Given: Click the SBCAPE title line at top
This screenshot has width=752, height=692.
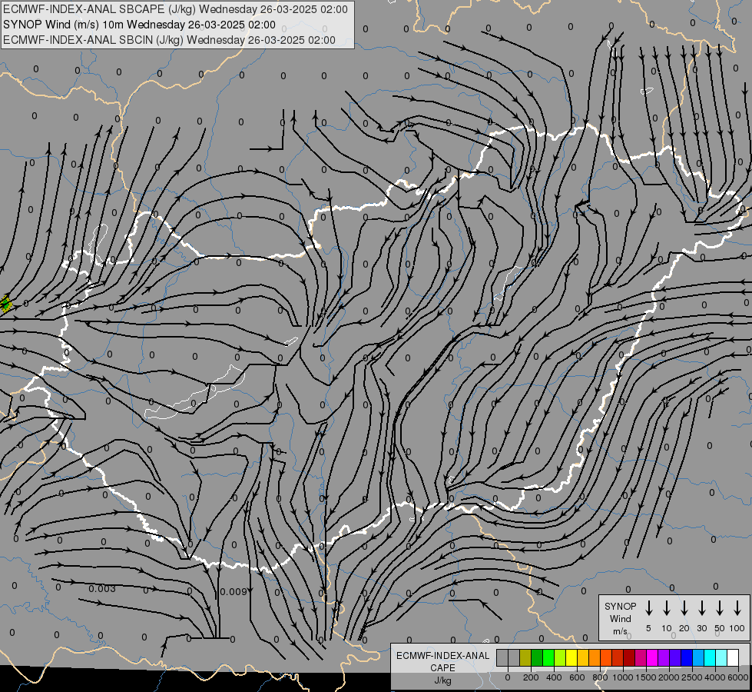Looking at the screenshot, I should pos(175,9).
